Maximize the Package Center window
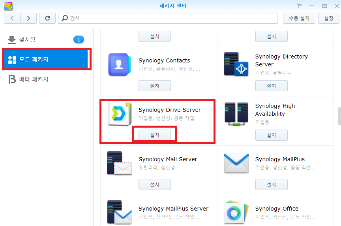Image resolution: width=341 pixels, height=226 pixels. pos(324,6)
